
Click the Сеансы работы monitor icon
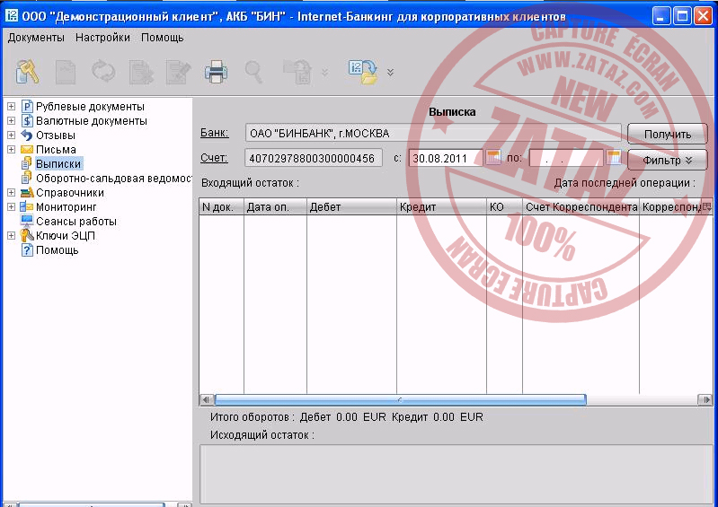tap(27, 222)
